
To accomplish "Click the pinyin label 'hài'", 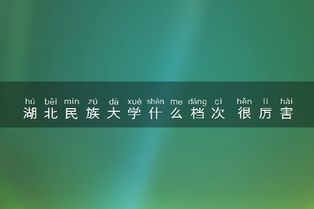I will click(x=287, y=101).
